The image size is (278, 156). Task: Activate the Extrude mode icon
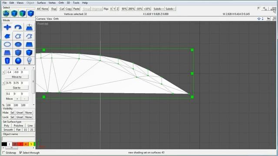tap(29, 27)
